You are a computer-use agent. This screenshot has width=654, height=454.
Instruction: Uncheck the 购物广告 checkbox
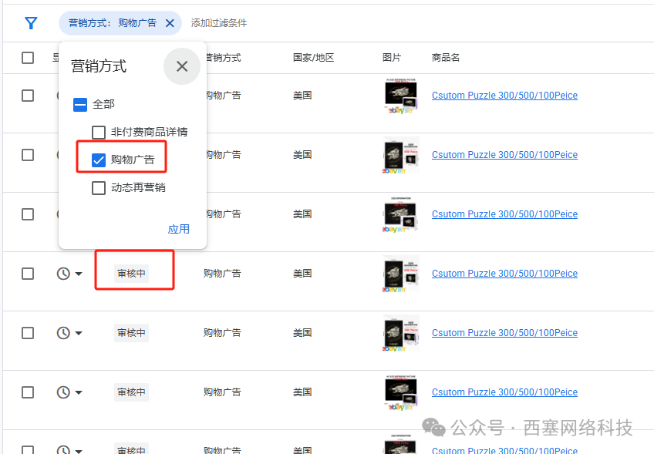click(x=98, y=160)
